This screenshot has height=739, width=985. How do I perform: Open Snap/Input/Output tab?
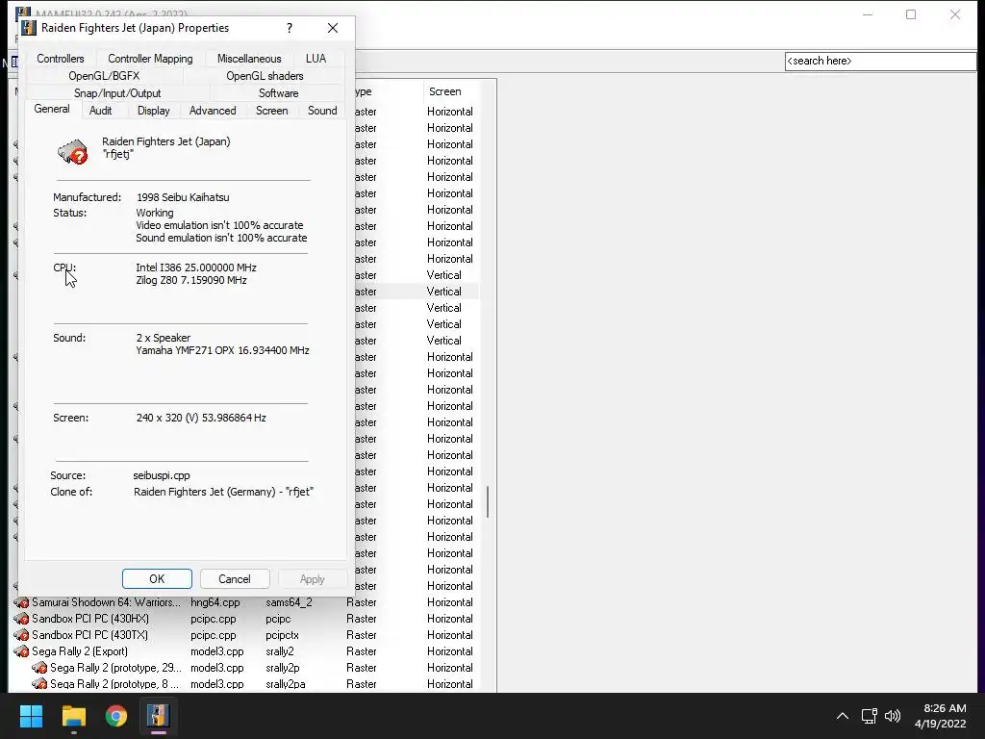pyautogui.click(x=117, y=93)
